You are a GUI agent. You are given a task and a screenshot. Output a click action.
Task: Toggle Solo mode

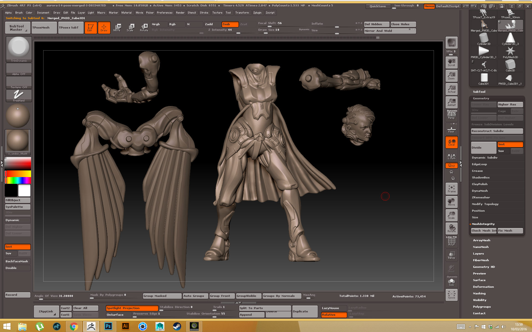point(451,281)
